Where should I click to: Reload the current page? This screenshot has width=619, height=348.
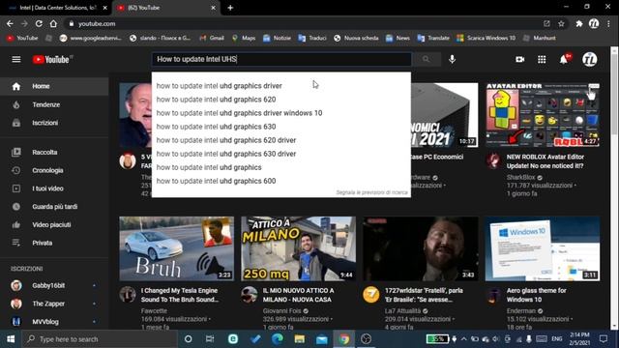click(39, 23)
